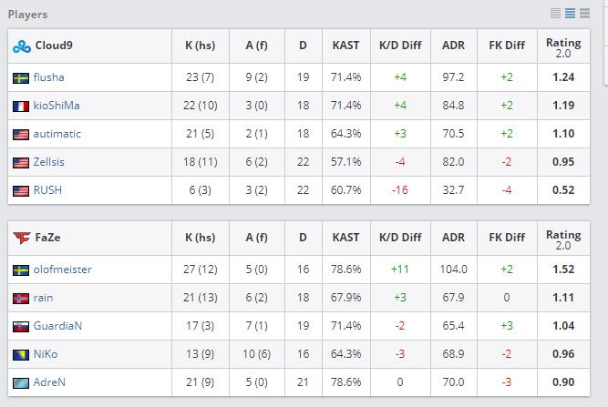Sort FaZe table by K (hs) header
608x407 pixels.
[x=200, y=238]
